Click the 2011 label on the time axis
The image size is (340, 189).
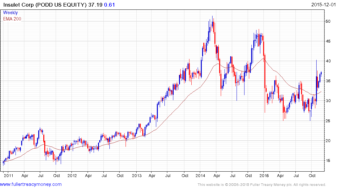(x=9, y=175)
